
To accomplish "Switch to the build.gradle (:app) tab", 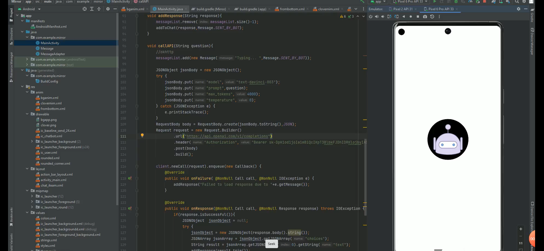I will tap(252, 9).
